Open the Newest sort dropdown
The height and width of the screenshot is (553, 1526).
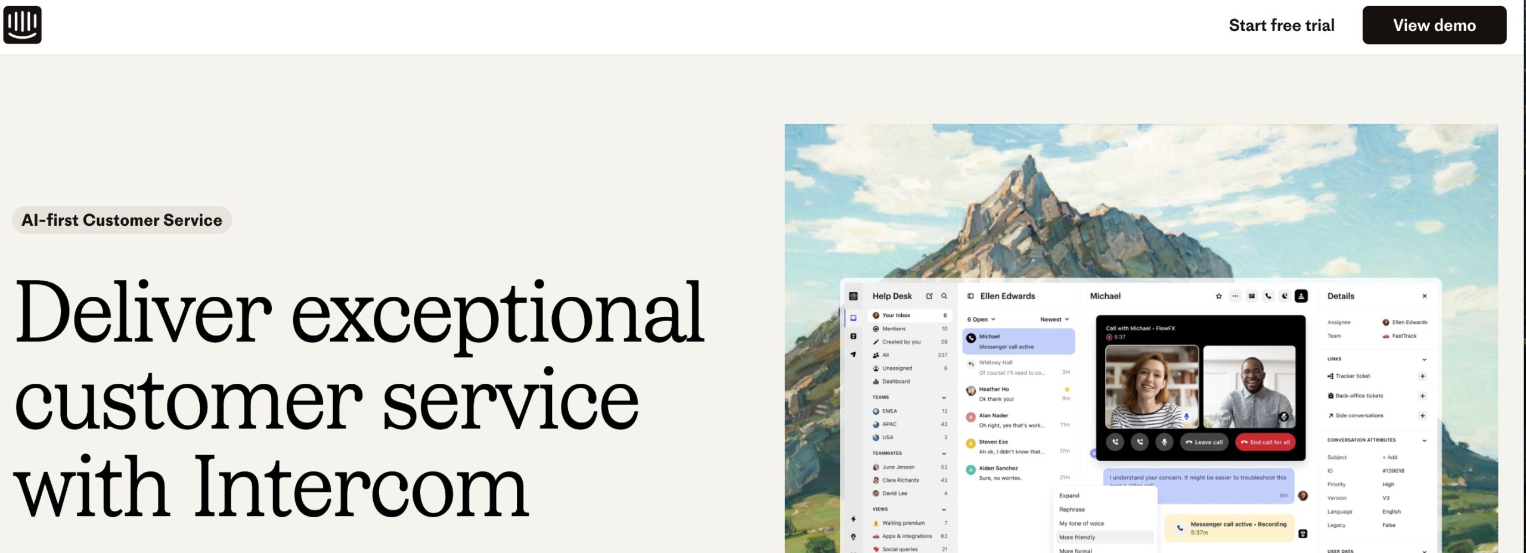[x=1054, y=319]
